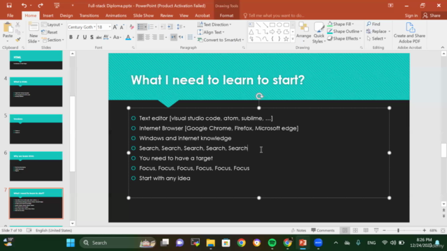Click Sign in
The height and width of the screenshot is (251, 447).
(411, 15)
